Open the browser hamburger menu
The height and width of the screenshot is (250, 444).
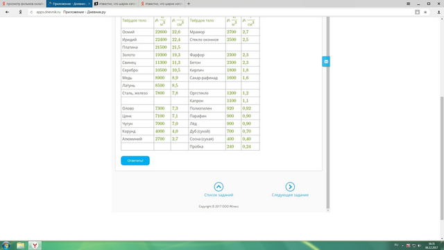[409, 3]
